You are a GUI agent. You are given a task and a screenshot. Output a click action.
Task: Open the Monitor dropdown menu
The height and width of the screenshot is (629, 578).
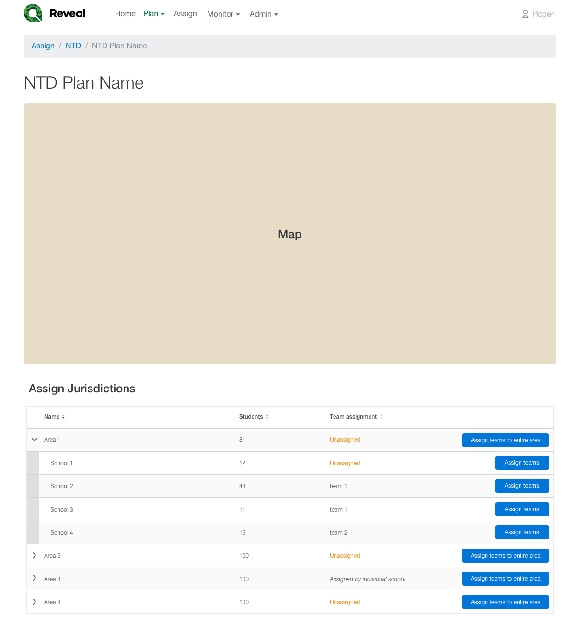[223, 14]
